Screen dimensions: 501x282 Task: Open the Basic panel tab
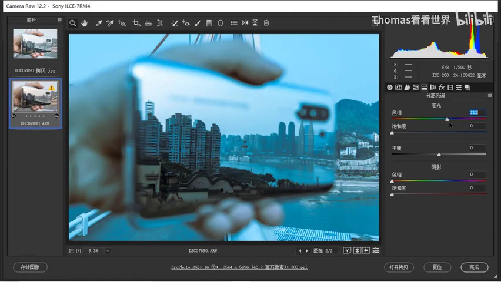[x=389, y=87]
